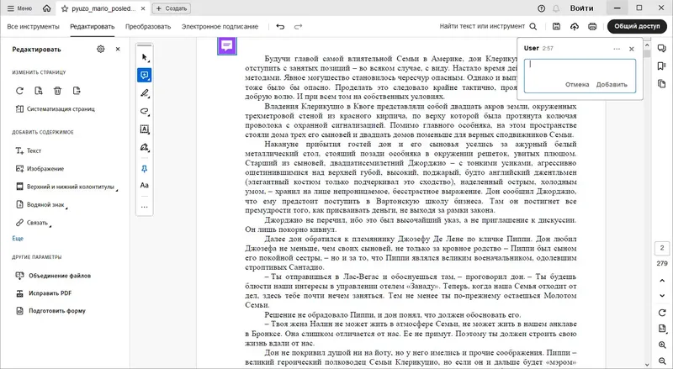Open the Электронное подписание tab
Viewport: 673px width, 369px height.
point(220,27)
